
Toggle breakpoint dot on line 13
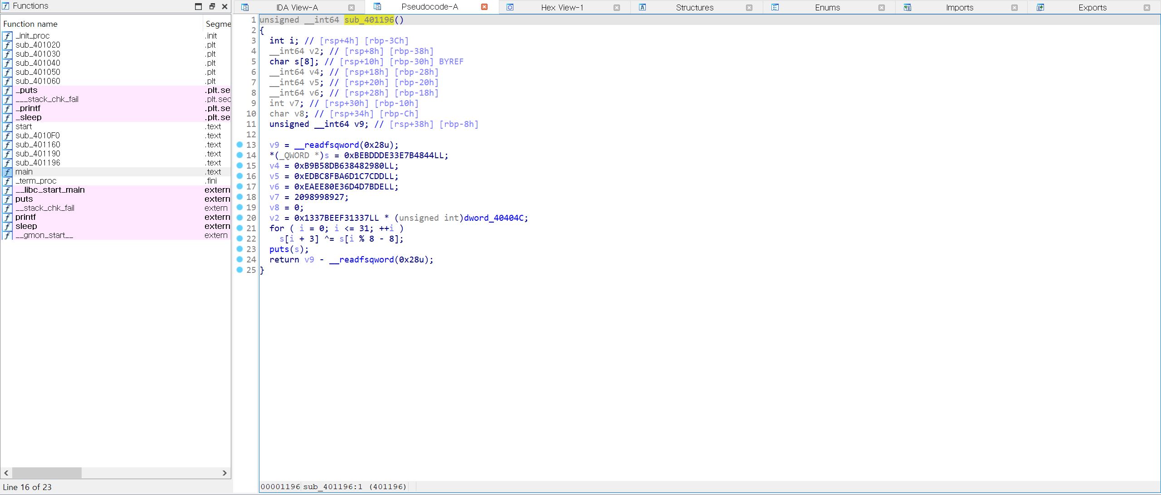click(x=239, y=145)
